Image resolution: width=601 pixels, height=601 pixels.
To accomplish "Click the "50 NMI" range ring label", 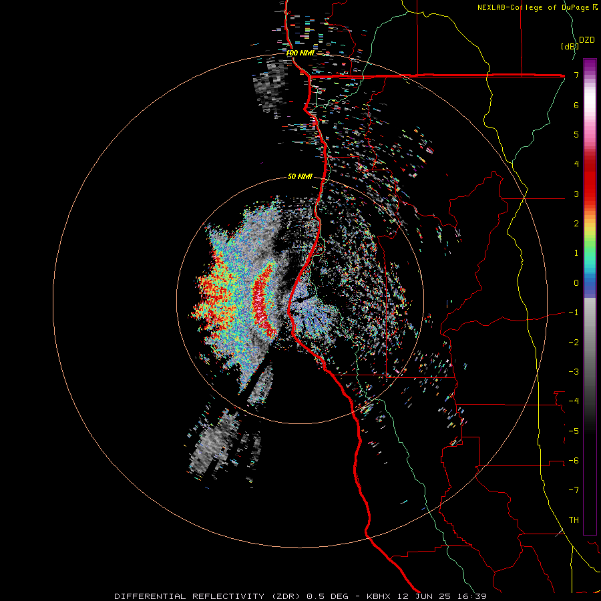I will tap(300, 176).
